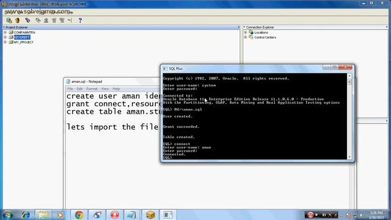This screenshot has width=391, height=220.
Task: Select Locations in Connection Explorer
Action: click(261, 32)
